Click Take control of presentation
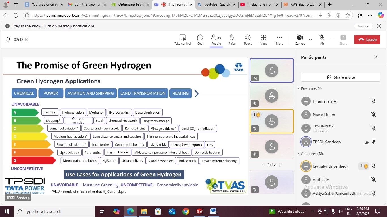The height and width of the screenshot is (217, 387). 182,40
